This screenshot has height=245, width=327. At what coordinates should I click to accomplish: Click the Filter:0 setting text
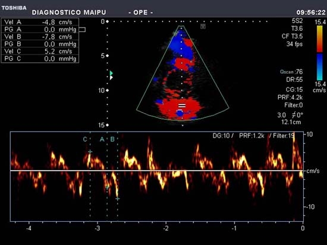(294, 106)
